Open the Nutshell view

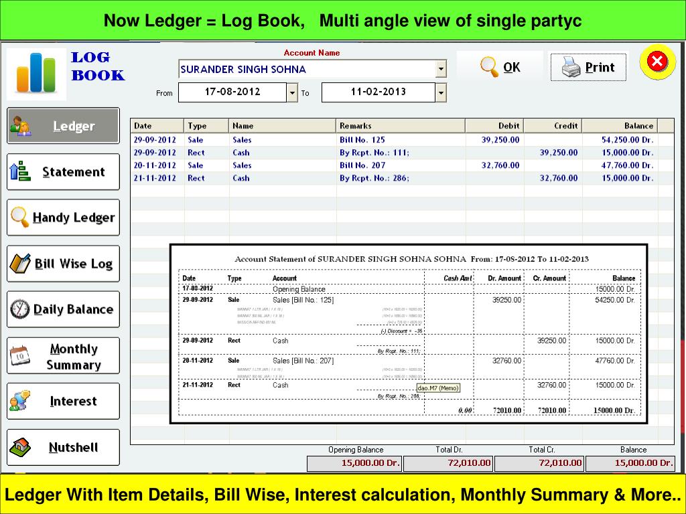tap(63, 447)
